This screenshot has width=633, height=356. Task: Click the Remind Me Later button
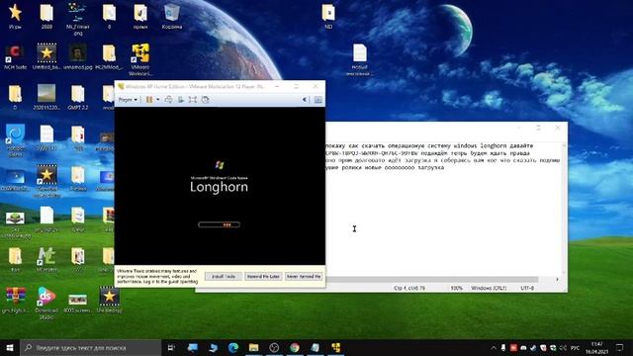pyautogui.click(x=263, y=277)
